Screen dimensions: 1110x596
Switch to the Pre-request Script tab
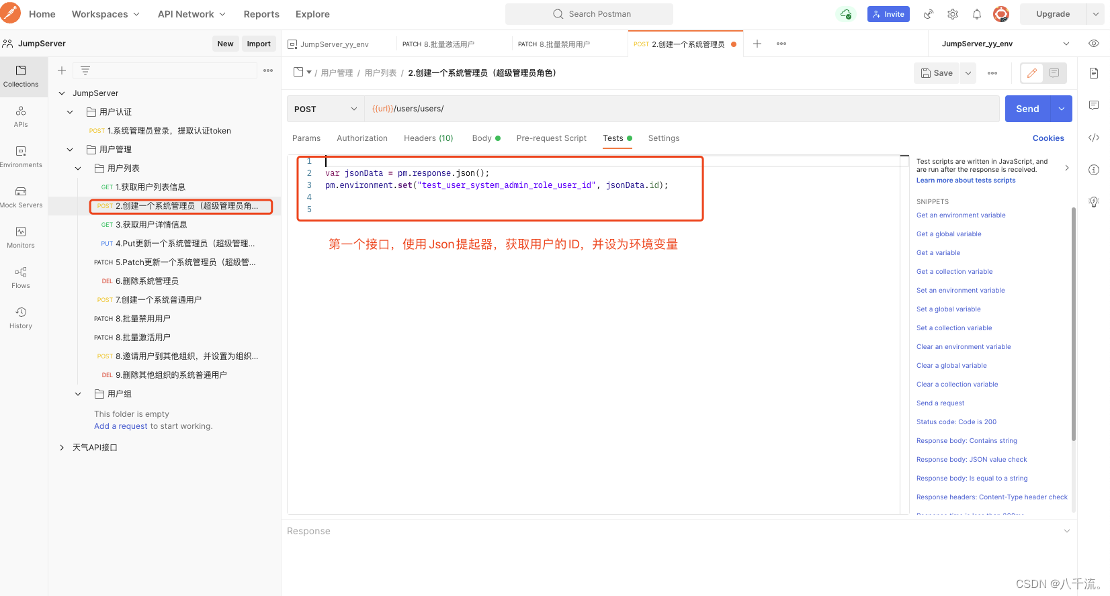[552, 138]
